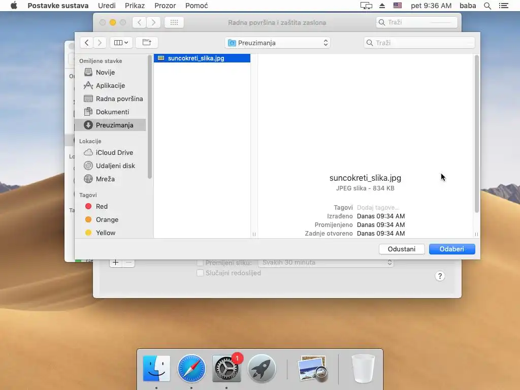Toggle the Slučajni redoslijed checkbox
The height and width of the screenshot is (390, 520).
[200, 273]
